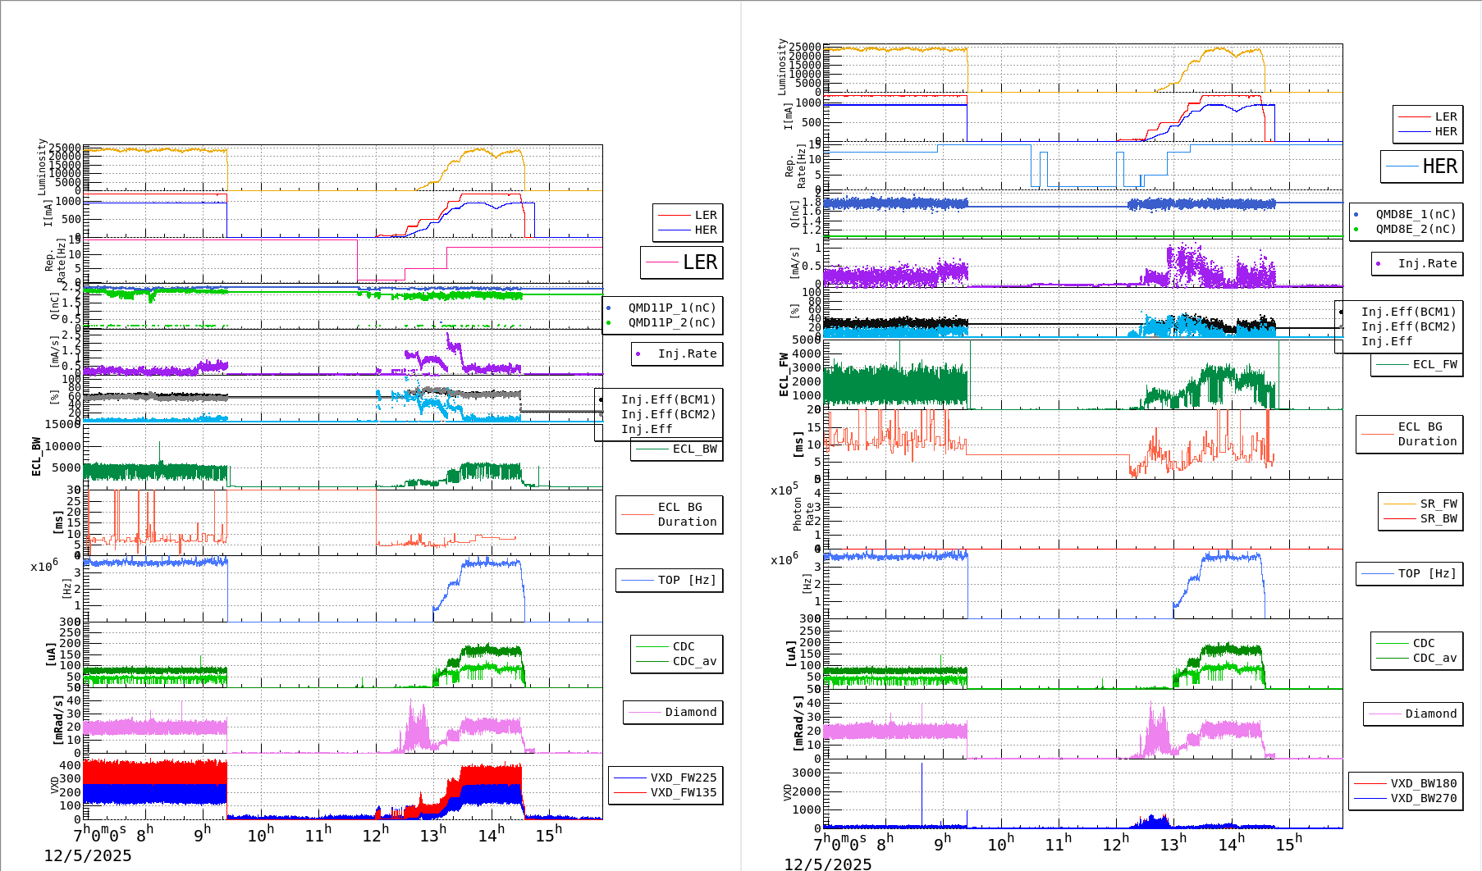The image size is (1482, 871).
Task: Click the VXD_FW225 blue line sample
Action: point(629,778)
